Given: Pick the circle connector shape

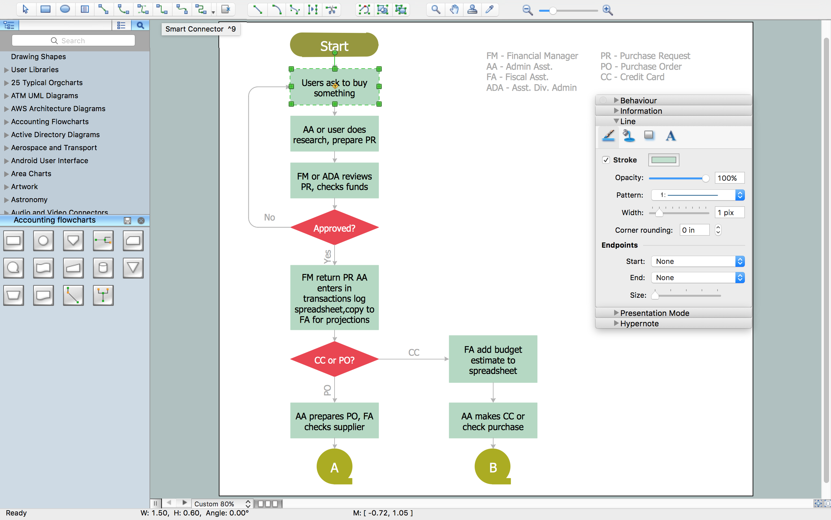Looking at the screenshot, I should (43, 240).
